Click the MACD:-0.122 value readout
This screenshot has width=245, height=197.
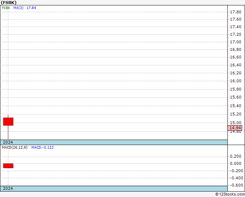pos(43,148)
